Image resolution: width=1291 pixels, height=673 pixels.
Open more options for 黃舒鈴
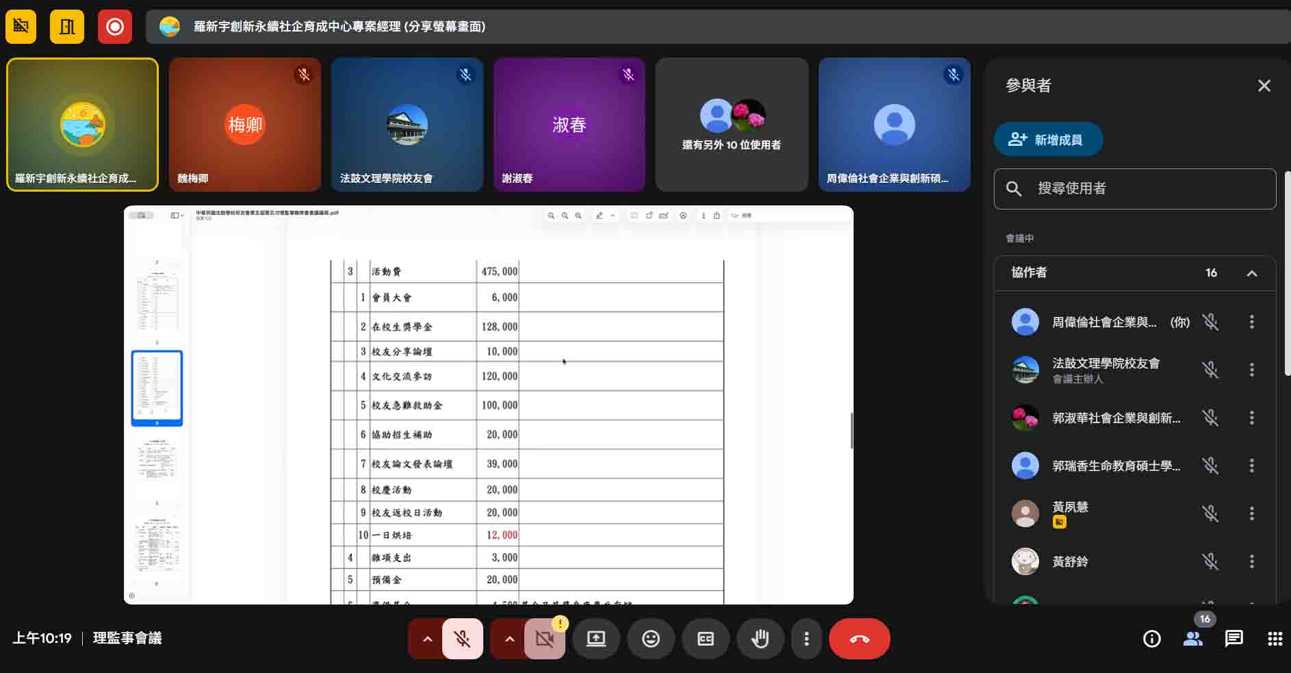(x=1251, y=561)
